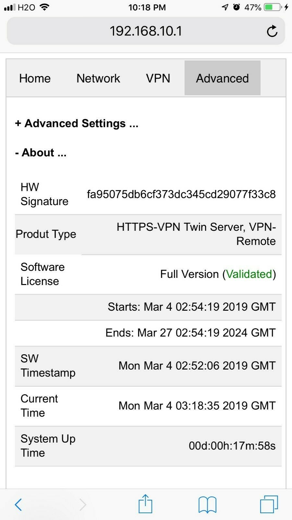
Task: Open the Network tab
Action: coord(98,78)
